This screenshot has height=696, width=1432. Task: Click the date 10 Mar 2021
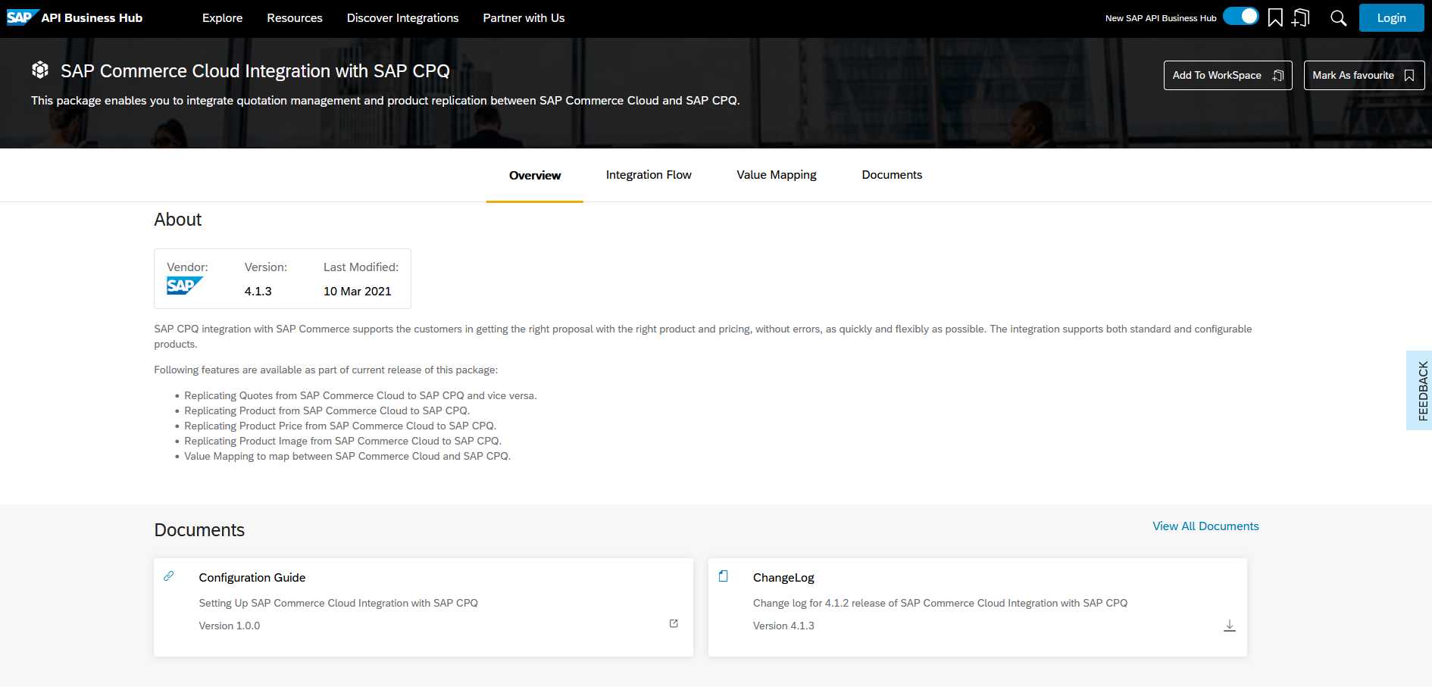[x=358, y=292]
